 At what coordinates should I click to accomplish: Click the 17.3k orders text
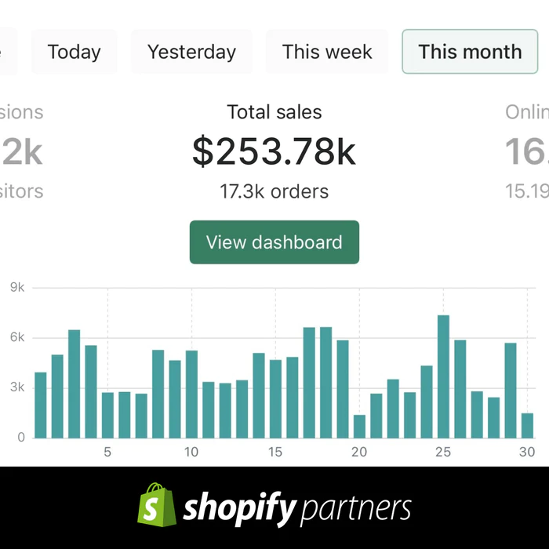point(274,191)
